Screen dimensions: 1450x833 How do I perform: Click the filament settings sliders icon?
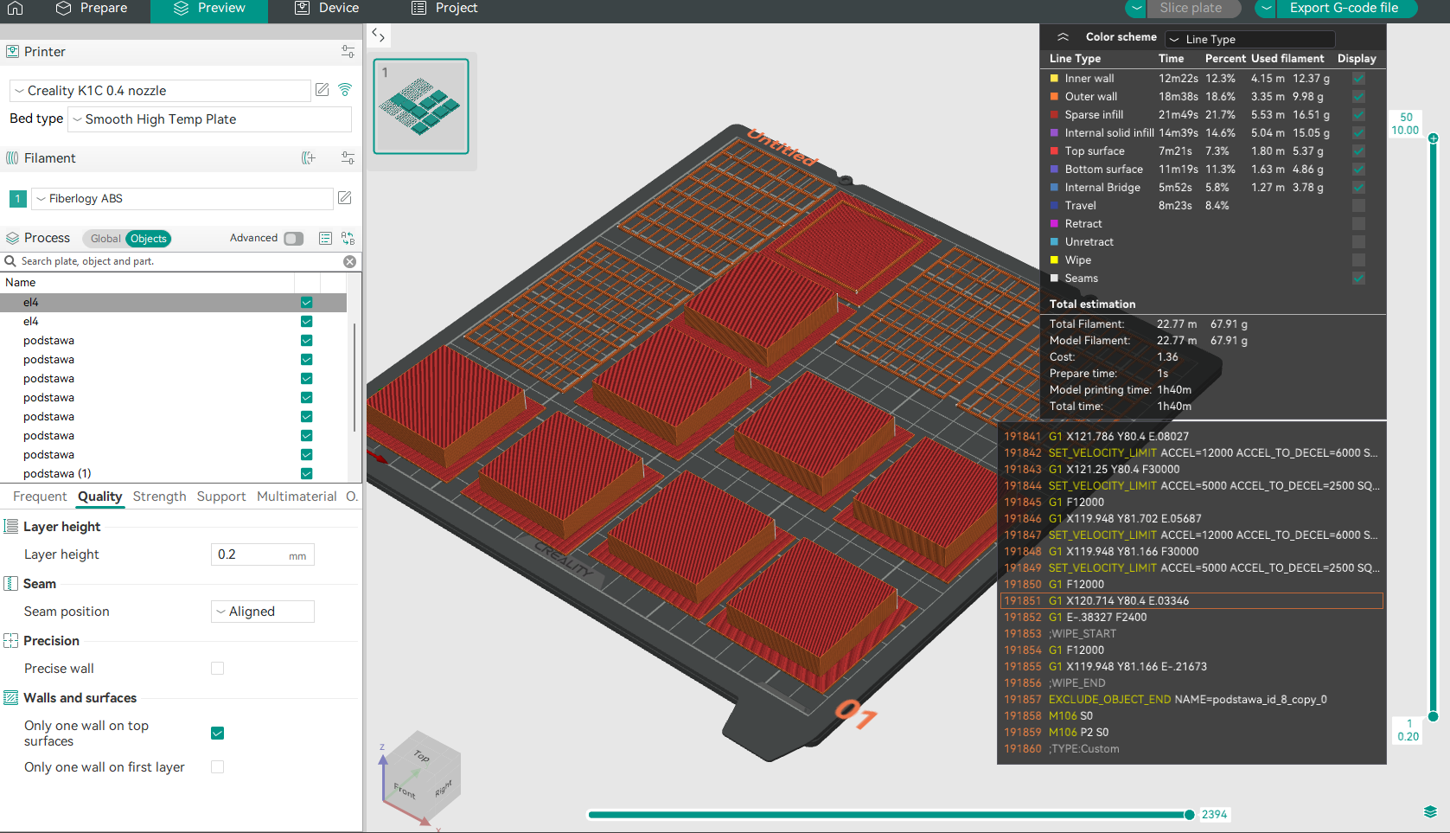click(x=348, y=158)
